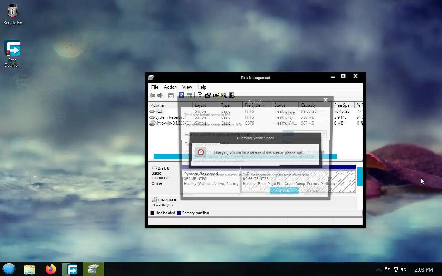Image resolution: width=442 pixels, height=276 pixels.
Task: Click the 2:03 PM clock
Action: click(x=424, y=269)
